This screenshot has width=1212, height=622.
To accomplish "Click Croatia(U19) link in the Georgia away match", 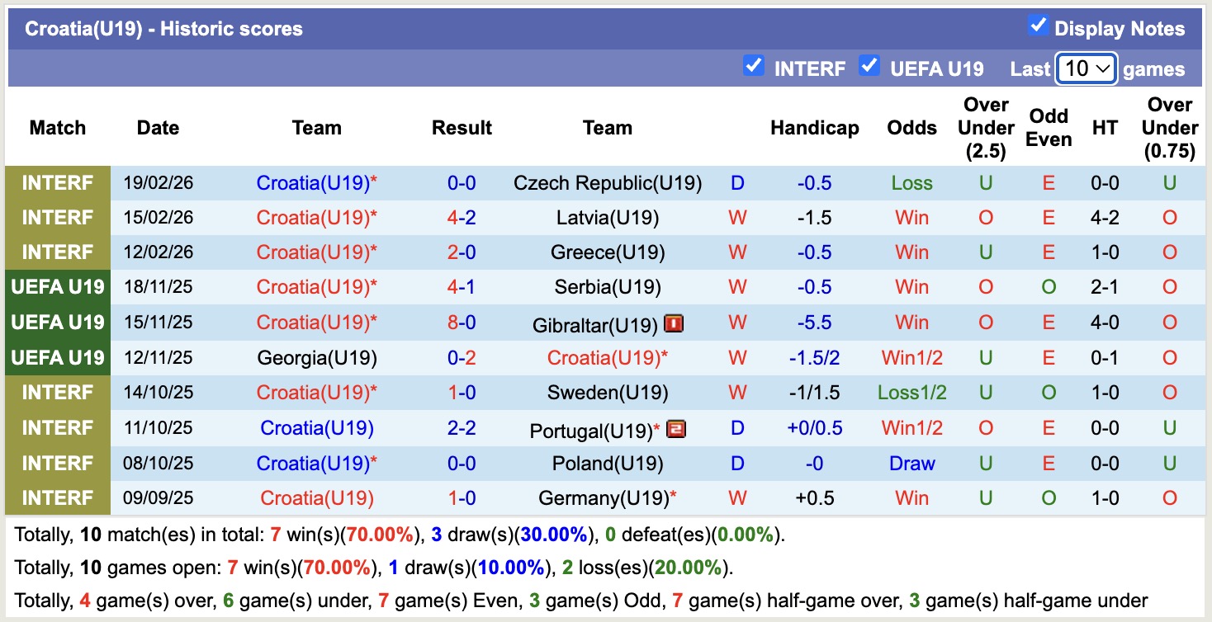I will 608,357.
